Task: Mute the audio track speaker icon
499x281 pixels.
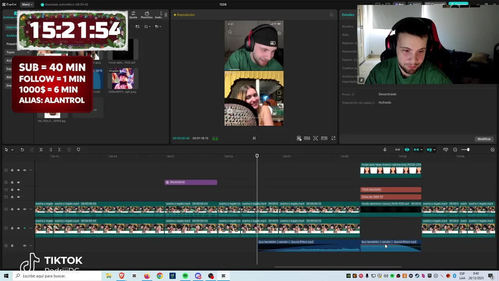Action: [x=25, y=245]
